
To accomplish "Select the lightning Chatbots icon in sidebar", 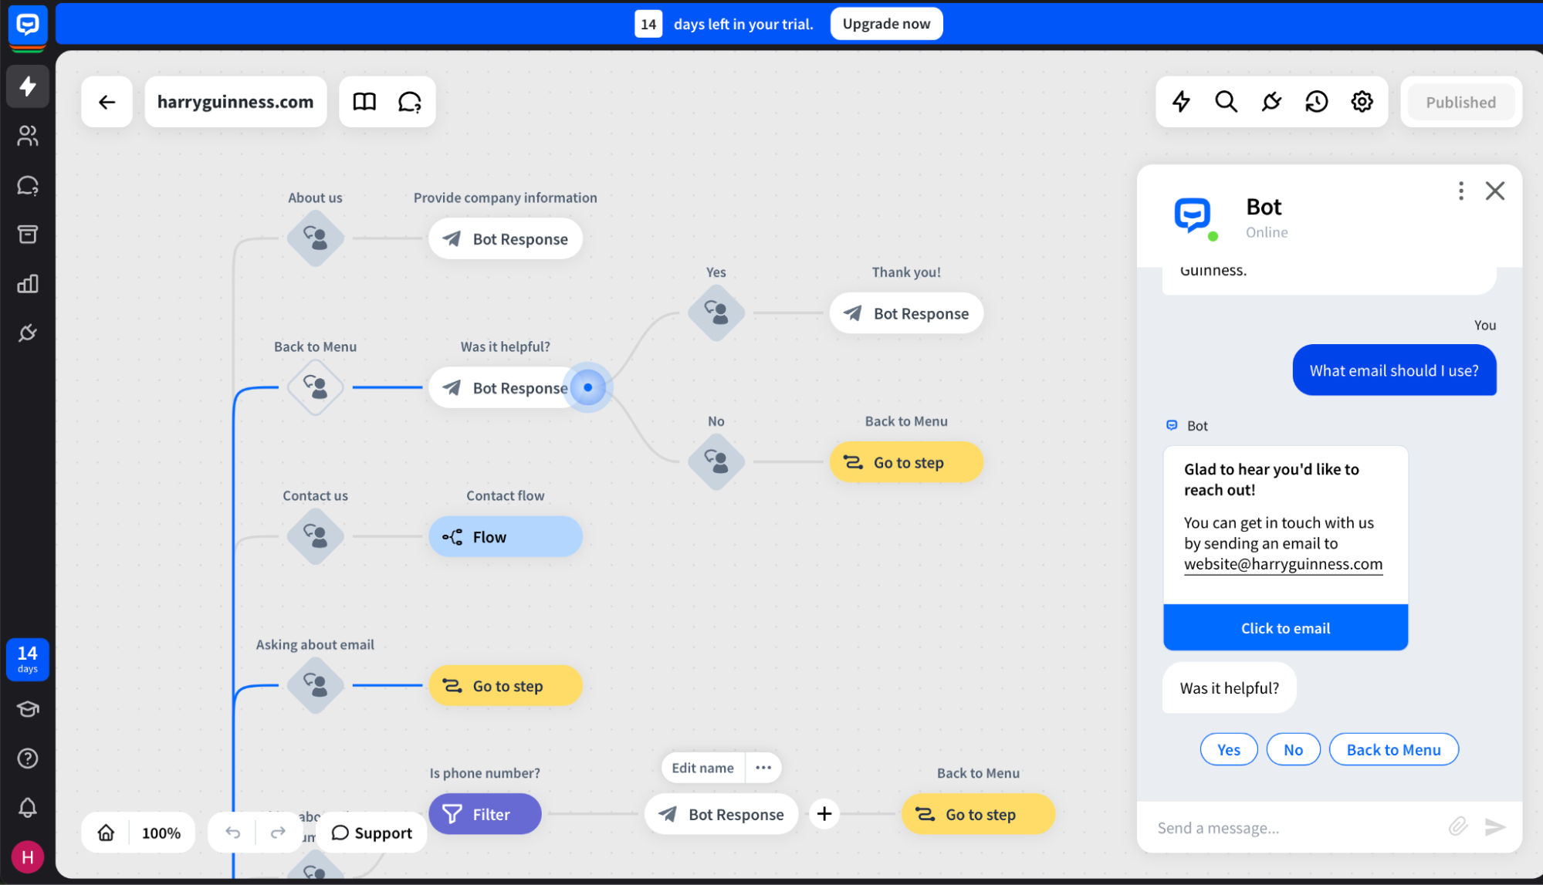I will 27,86.
